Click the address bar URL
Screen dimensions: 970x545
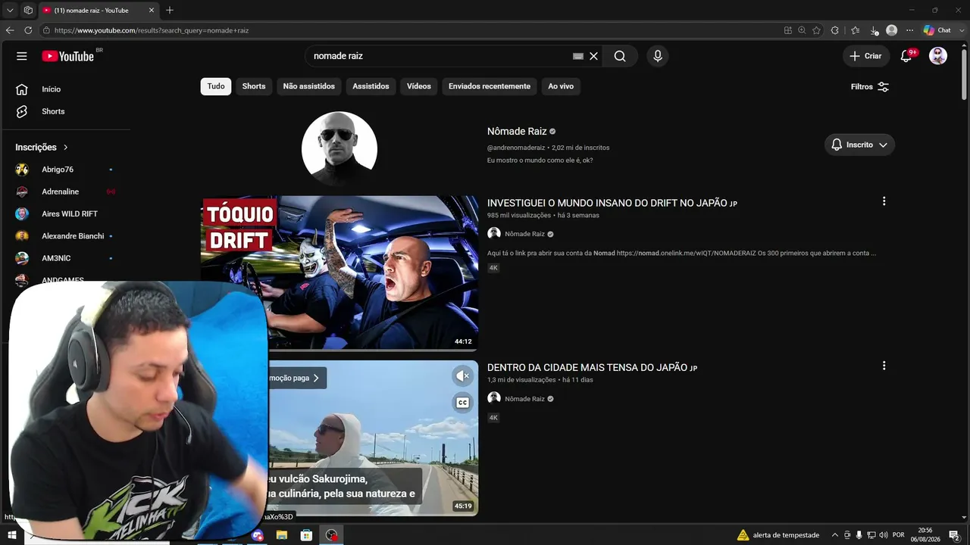click(x=152, y=30)
